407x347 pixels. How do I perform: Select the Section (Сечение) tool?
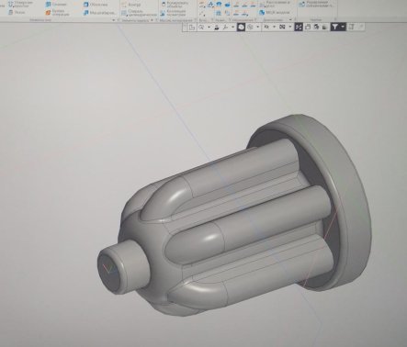pos(56,5)
